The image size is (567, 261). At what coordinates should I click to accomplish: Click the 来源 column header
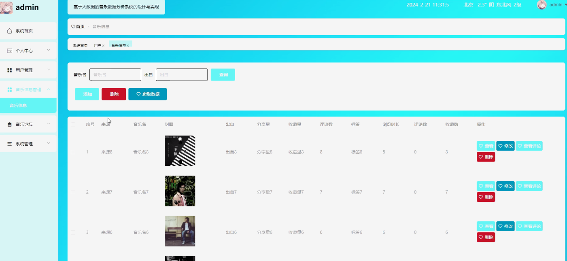pos(106,124)
